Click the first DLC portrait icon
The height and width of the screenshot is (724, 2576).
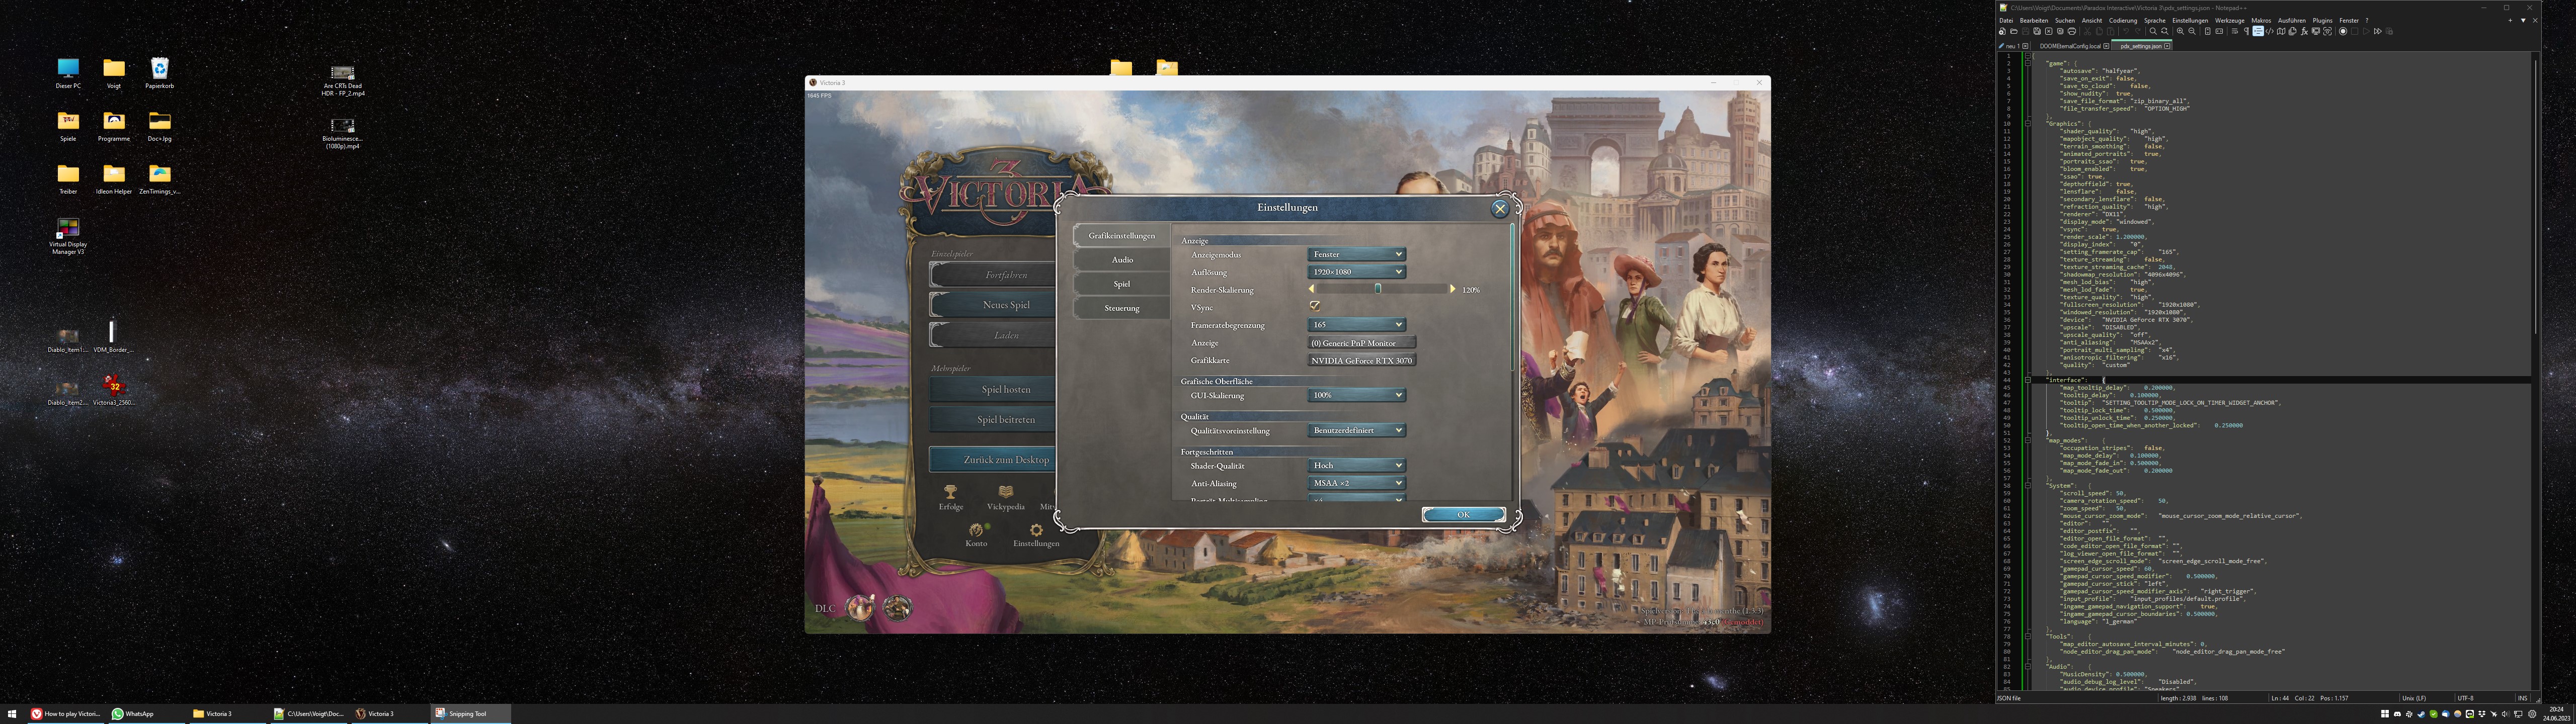coord(860,607)
